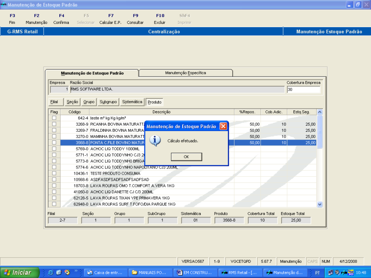
Task: Switch to Manutenção Específica tab
Action: click(186, 73)
